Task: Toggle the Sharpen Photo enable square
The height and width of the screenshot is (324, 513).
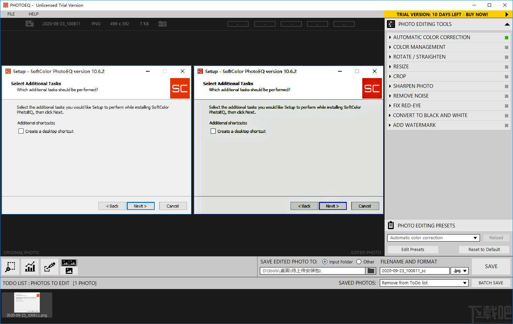Action: (507, 86)
